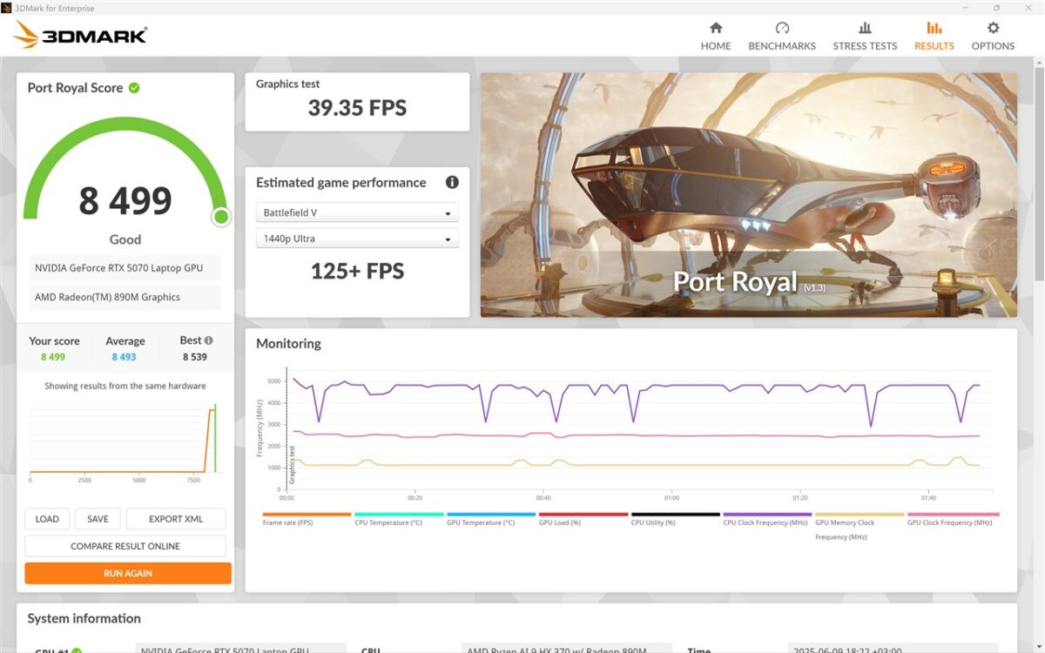Click Compare Result Online button

[125, 546]
